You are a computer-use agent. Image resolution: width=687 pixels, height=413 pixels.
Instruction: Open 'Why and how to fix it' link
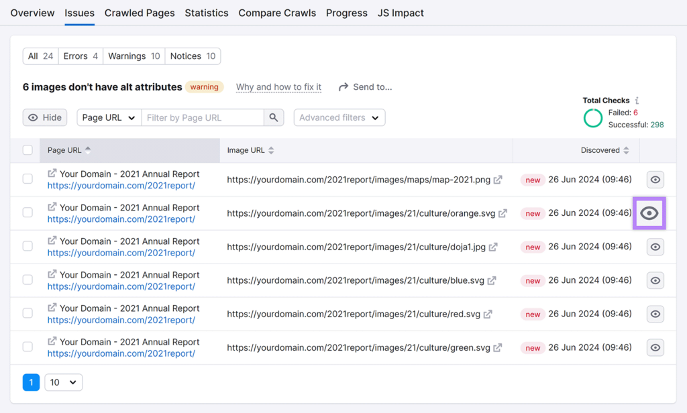278,86
